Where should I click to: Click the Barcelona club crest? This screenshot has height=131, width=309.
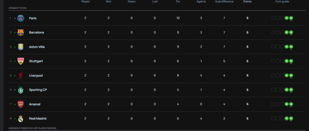(21, 32)
